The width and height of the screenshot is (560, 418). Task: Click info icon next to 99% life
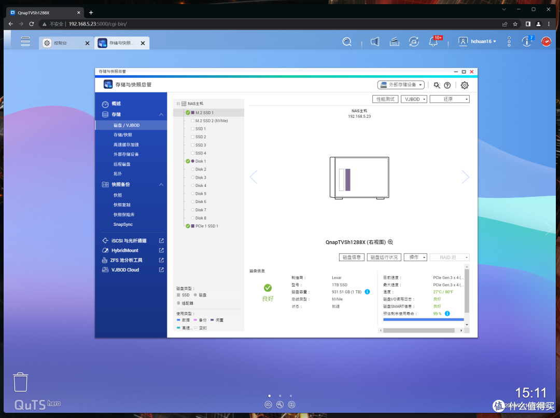point(447,314)
